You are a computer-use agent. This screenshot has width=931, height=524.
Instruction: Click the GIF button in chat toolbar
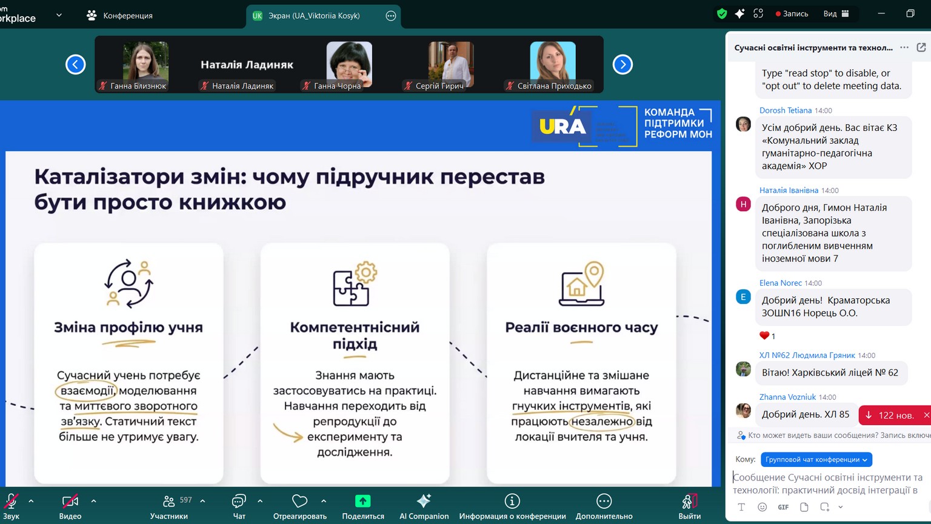pyautogui.click(x=783, y=507)
